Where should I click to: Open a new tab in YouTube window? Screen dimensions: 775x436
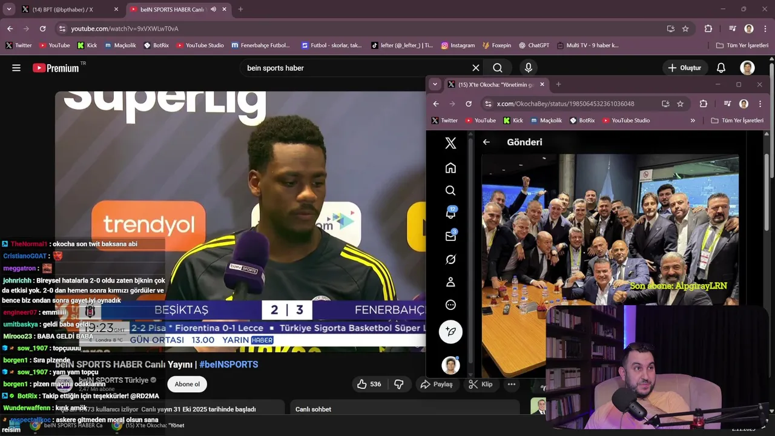tap(240, 9)
